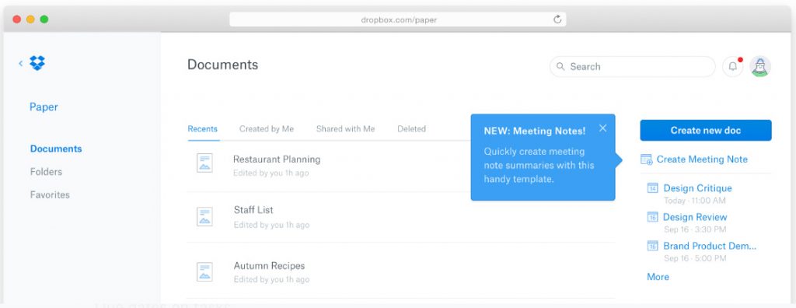
Task: Click the Autumn Recipes document icon
Action: tap(204, 272)
